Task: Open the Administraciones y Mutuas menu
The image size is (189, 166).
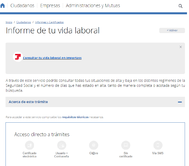Action: click(x=93, y=6)
